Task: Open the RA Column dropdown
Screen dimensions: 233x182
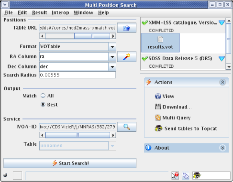Action: coord(112,57)
